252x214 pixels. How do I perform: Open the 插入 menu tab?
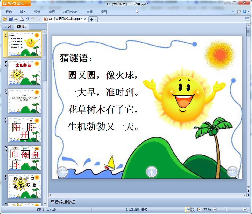(x=23, y=12)
